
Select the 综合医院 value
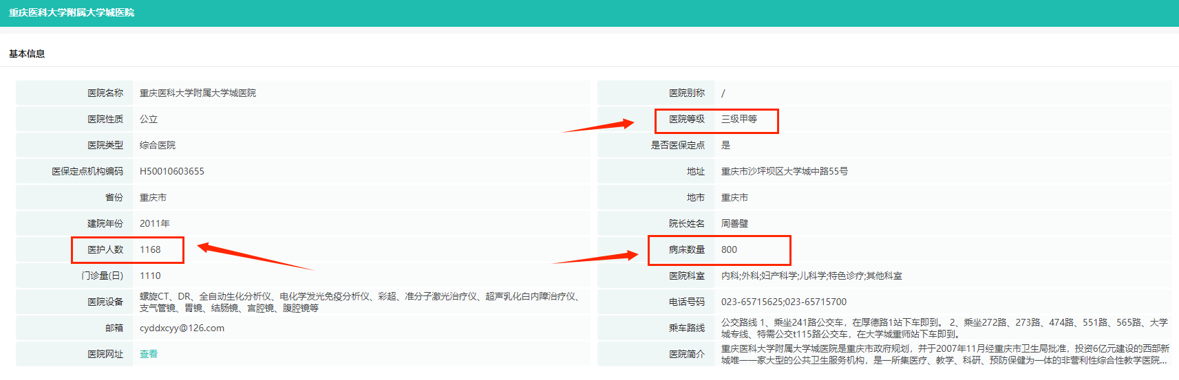[158, 145]
